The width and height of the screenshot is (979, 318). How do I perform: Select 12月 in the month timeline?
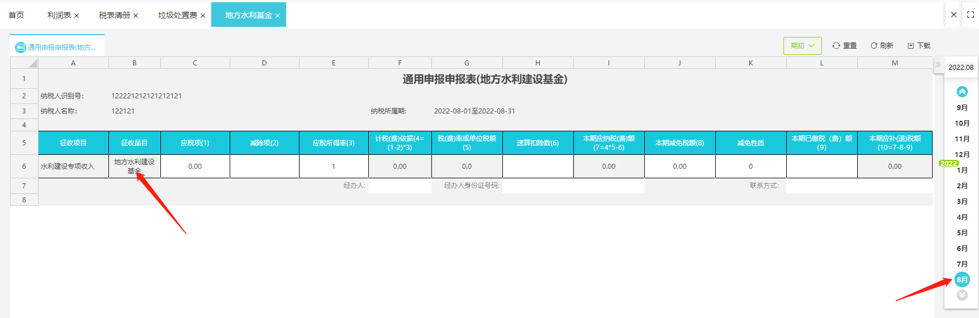tap(962, 154)
